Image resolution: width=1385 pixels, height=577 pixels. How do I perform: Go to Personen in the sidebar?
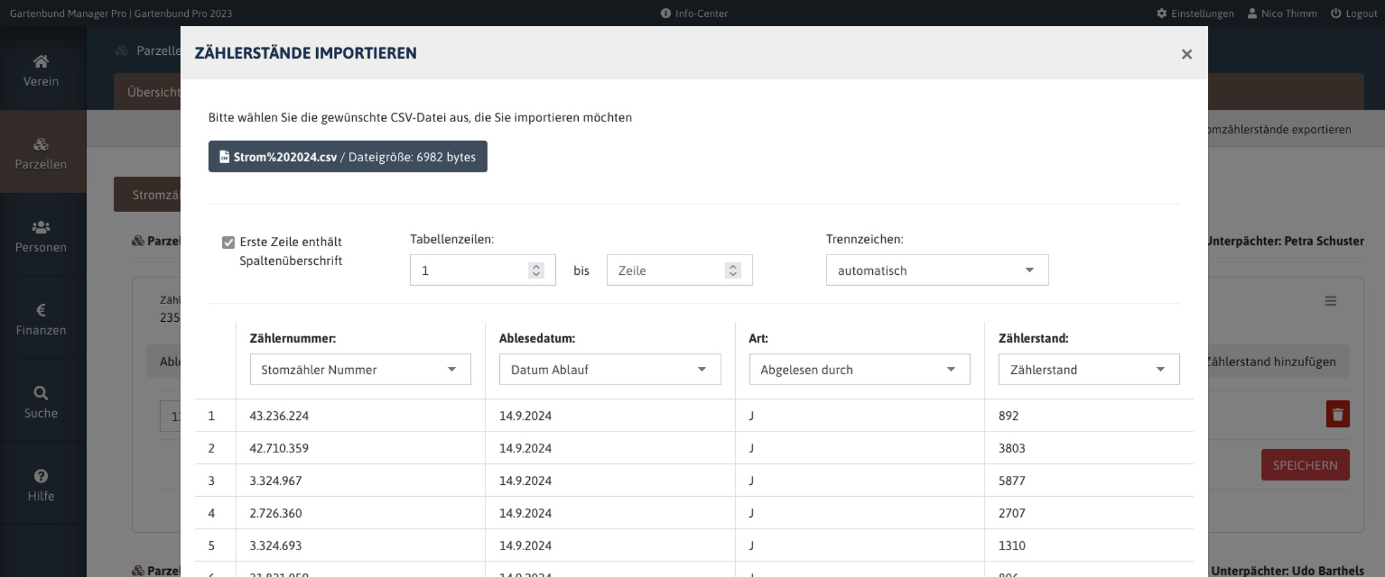pyautogui.click(x=41, y=236)
